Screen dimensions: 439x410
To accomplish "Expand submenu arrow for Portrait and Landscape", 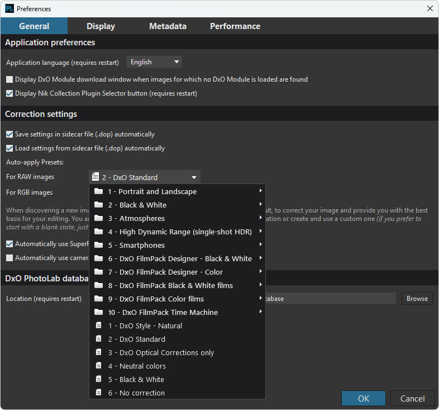I will click(x=260, y=191).
